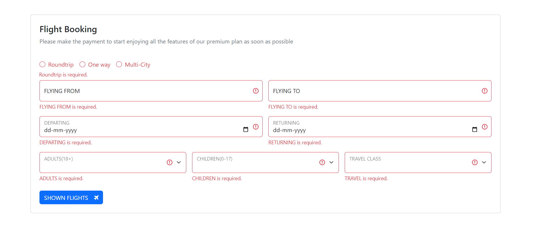Click the airplane icon on Shown Flights button
533x250 pixels.
pyautogui.click(x=96, y=197)
